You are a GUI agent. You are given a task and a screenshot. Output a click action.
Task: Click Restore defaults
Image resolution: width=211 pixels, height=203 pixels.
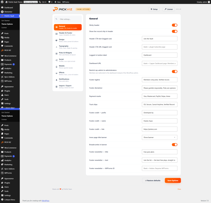coord(153,181)
